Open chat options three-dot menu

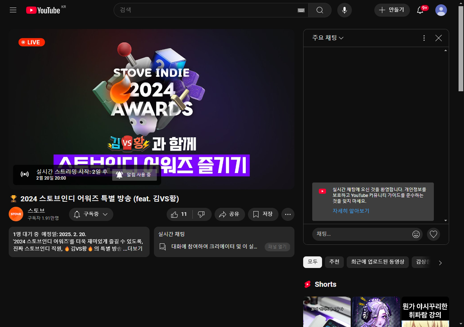(x=424, y=38)
